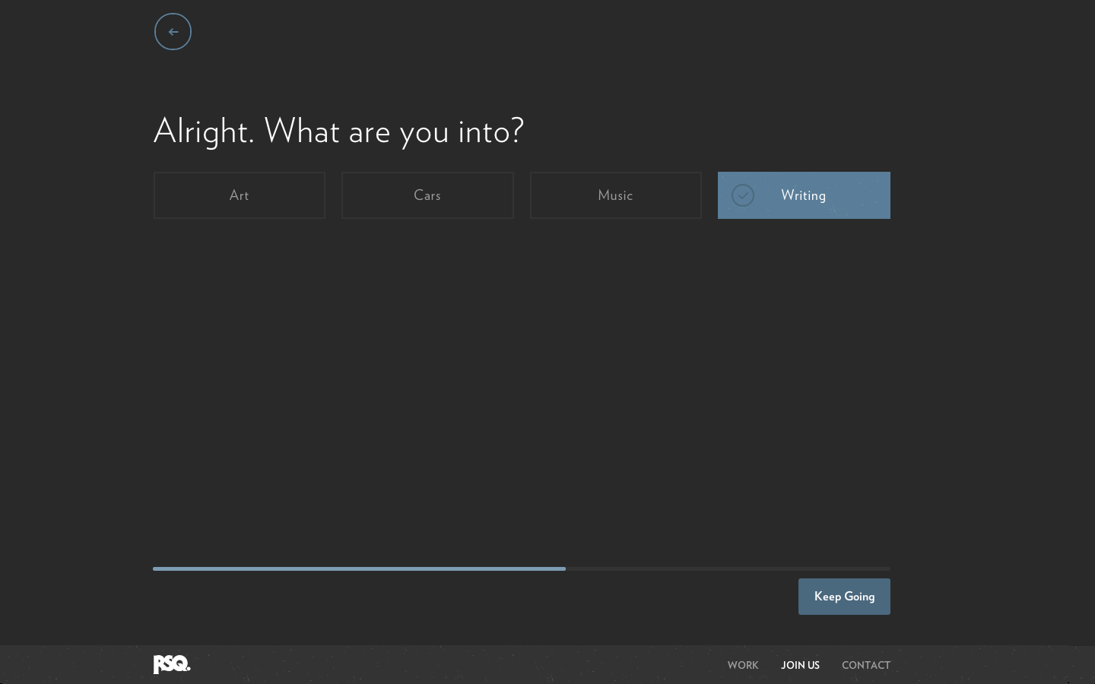Viewport: 1095px width, 684px height.
Task: Go to the CONTACT page
Action: tap(865, 665)
